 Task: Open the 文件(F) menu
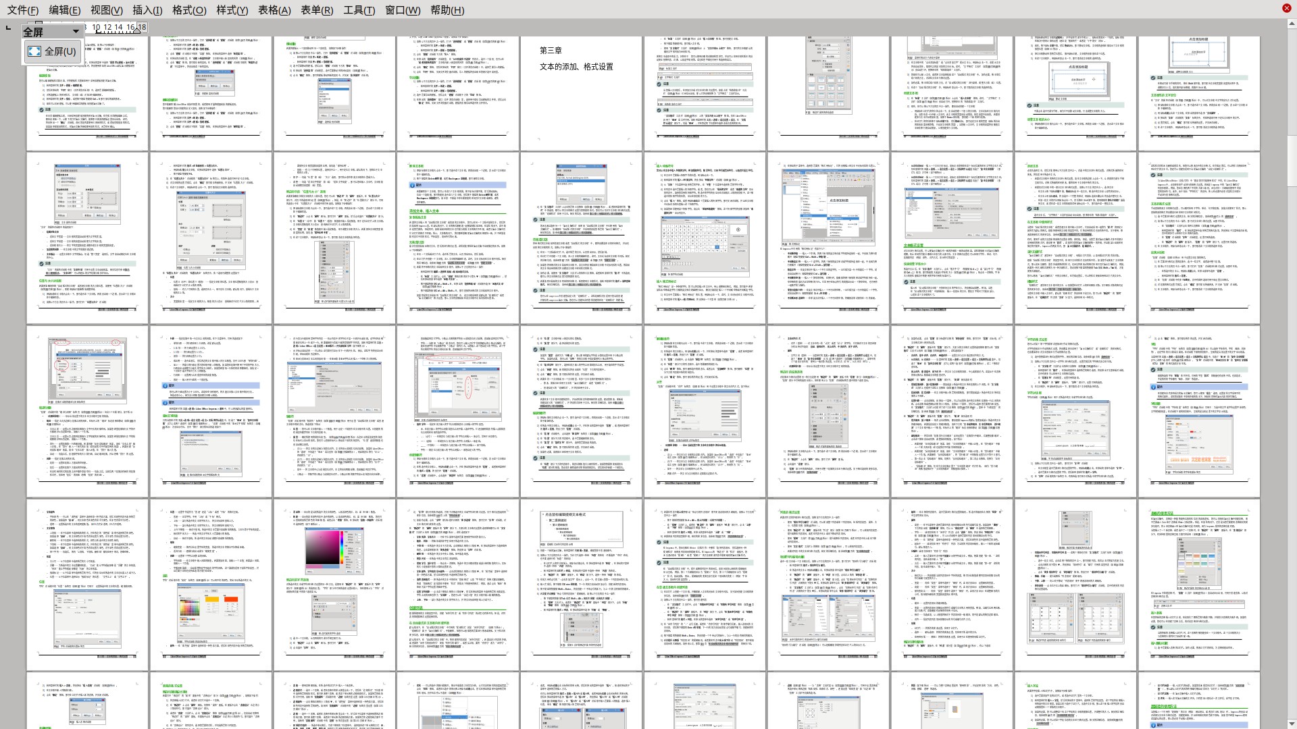[x=23, y=10]
